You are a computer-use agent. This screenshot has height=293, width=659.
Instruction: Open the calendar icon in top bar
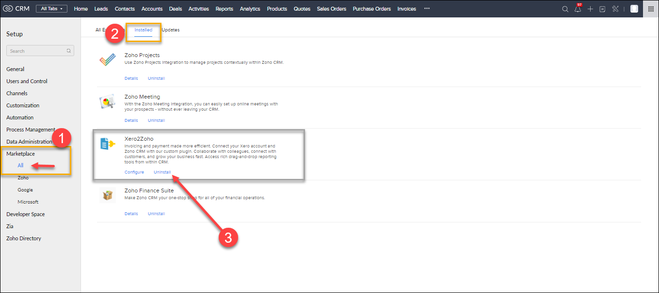click(602, 9)
